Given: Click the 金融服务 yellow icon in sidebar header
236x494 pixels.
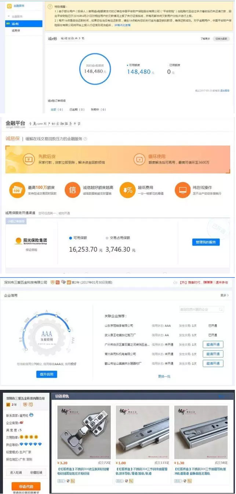Looking at the screenshot, I should coord(9,6).
